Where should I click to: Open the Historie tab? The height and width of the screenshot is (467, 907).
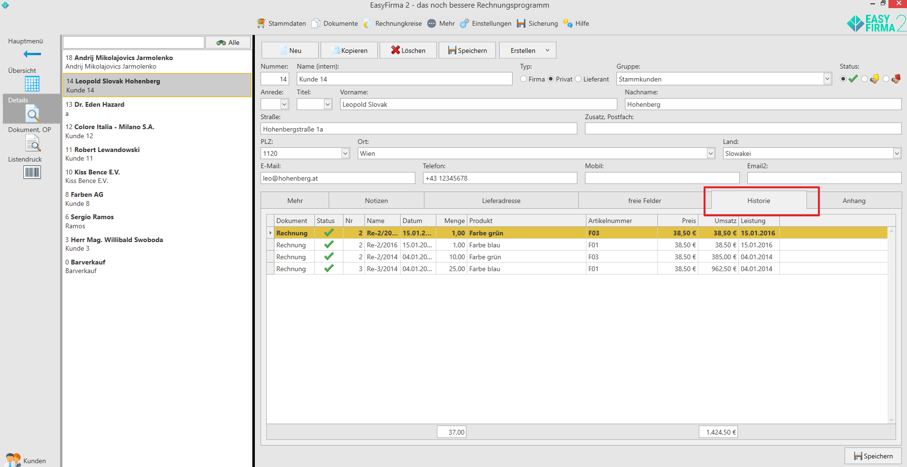click(x=758, y=201)
